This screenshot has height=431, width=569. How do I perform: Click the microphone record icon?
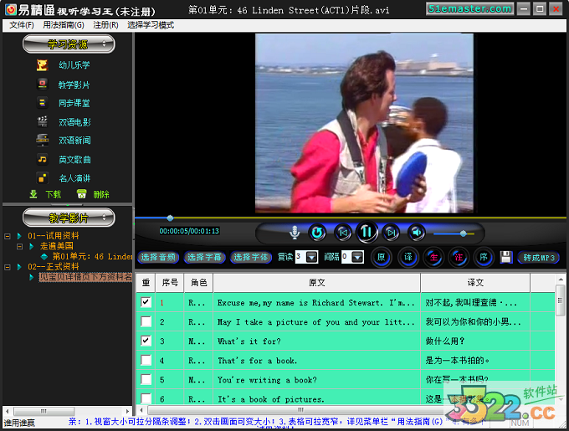(295, 232)
